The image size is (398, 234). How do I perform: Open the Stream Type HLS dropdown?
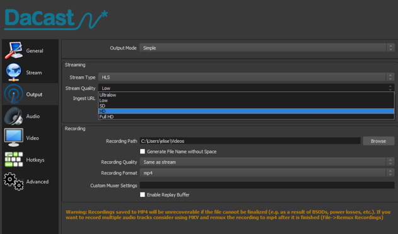pos(246,77)
